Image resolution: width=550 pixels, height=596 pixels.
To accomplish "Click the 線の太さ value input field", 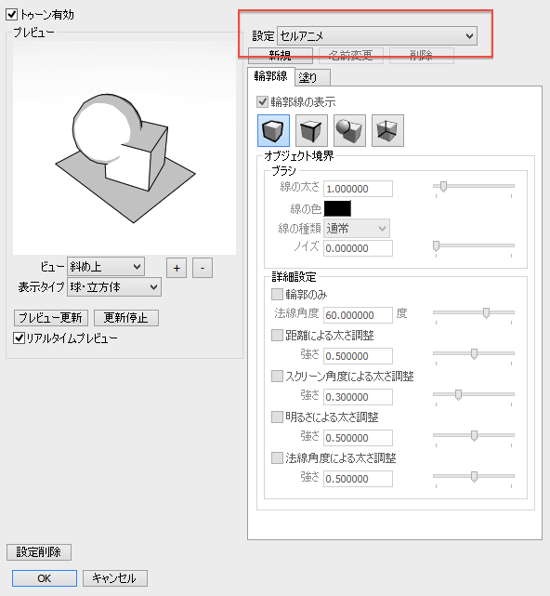I will (x=358, y=189).
